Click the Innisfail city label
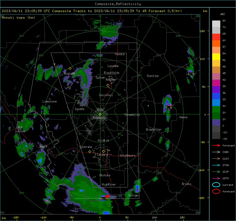 click(x=106, y=95)
